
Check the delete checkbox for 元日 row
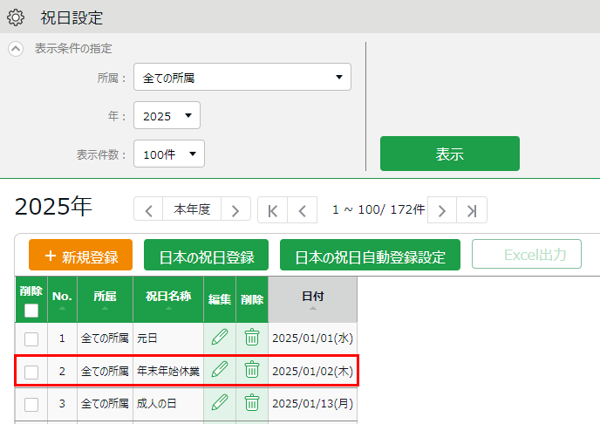click(x=31, y=339)
